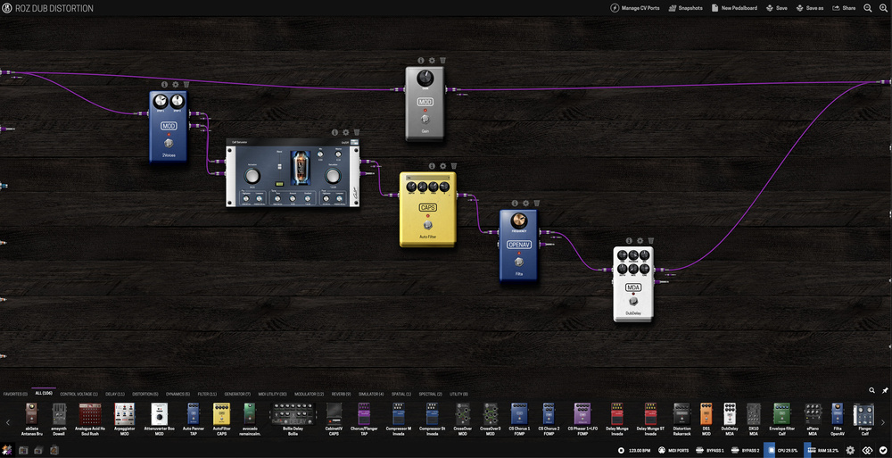The image size is (892, 458).
Task: Pick the DS1 MOD plugin thumbnail
Action: tap(706, 413)
